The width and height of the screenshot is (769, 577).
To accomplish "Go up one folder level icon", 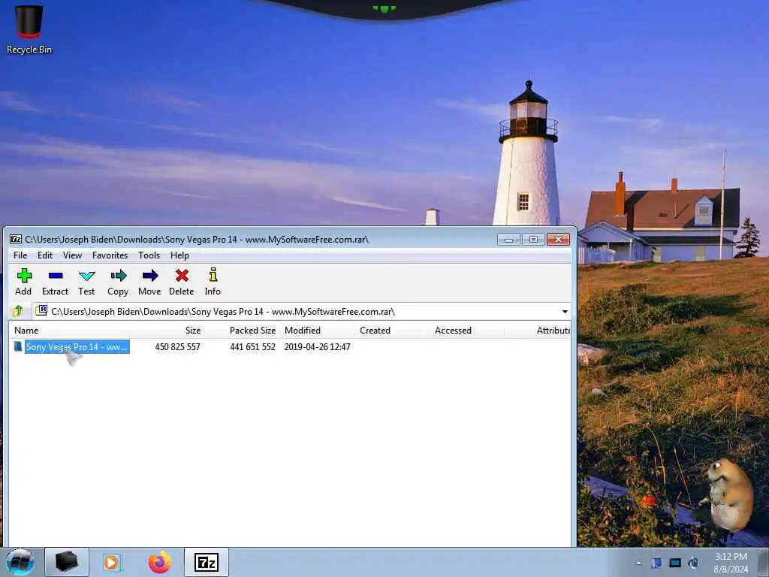I will click(18, 310).
